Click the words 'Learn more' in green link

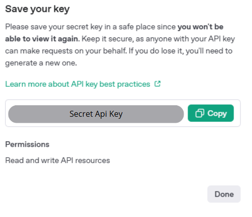click(26, 84)
